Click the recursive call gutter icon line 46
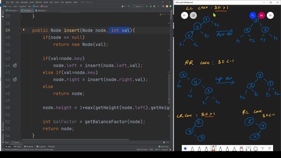The height and width of the screenshot is (158, 281). 15,79
